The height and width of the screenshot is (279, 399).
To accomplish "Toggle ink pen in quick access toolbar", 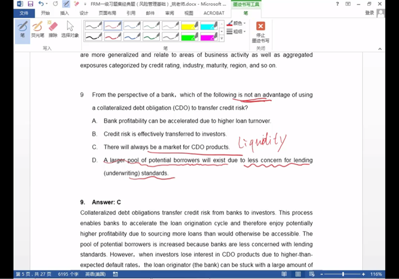I will (x=66, y=4).
